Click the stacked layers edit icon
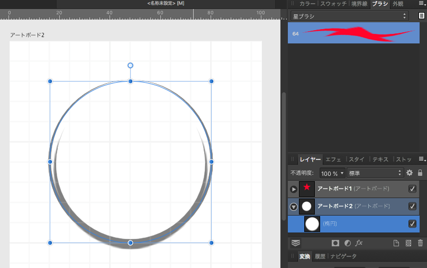The image size is (427, 268). click(296, 243)
